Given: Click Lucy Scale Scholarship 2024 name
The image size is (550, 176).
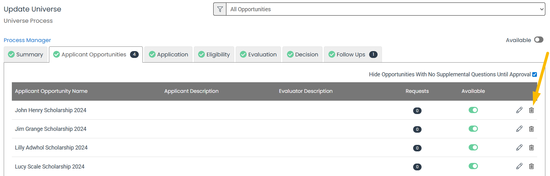Looking at the screenshot, I should (x=50, y=167).
